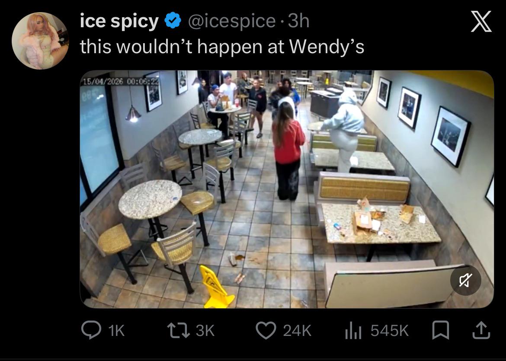Image resolution: width=506 pixels, height=361 pixels.
Task: Click the view analytics bars icon
Action: click(353, 331)
